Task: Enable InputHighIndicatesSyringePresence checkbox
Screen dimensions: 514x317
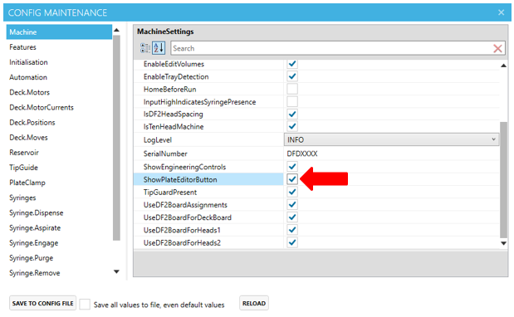Action: click(292, 101)
